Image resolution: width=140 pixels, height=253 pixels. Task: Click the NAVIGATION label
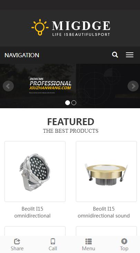tap(22, 55)
